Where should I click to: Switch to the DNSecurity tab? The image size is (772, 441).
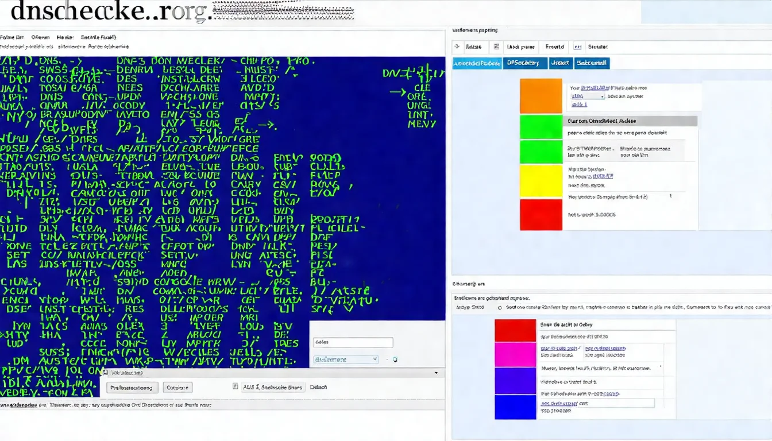click(525, 63)
